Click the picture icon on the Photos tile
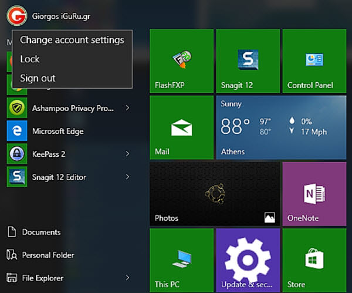Viewport: 352px width, 293px height. click(270, 217)
